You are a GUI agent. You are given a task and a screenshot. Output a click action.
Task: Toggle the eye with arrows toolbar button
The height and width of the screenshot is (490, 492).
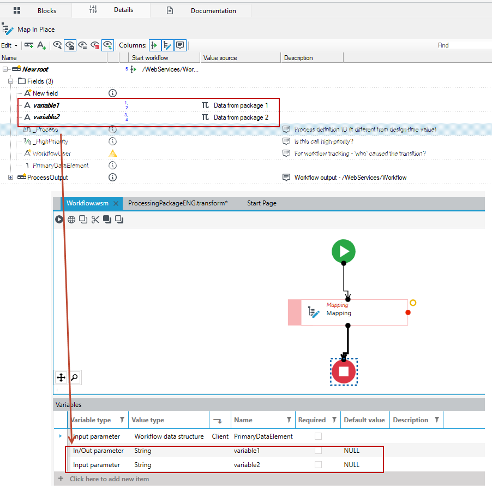pos(107,45)
